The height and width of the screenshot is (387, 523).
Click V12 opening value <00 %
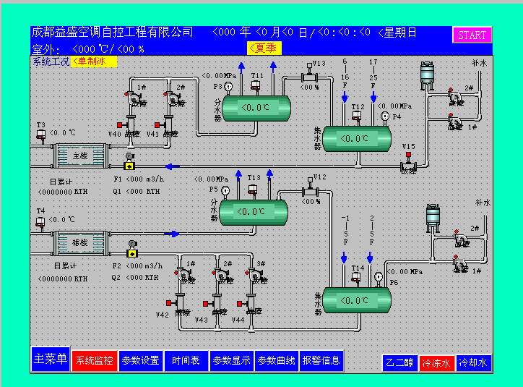(x=311, y=202)
